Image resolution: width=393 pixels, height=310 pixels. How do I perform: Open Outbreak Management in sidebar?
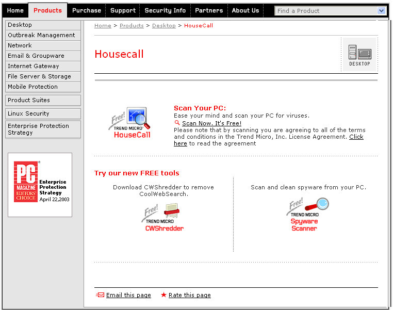click(x=43, y=35)
